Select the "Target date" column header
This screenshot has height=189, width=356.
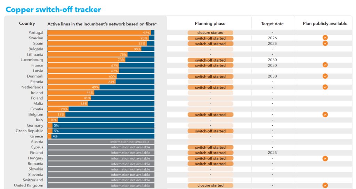(272, 24)
